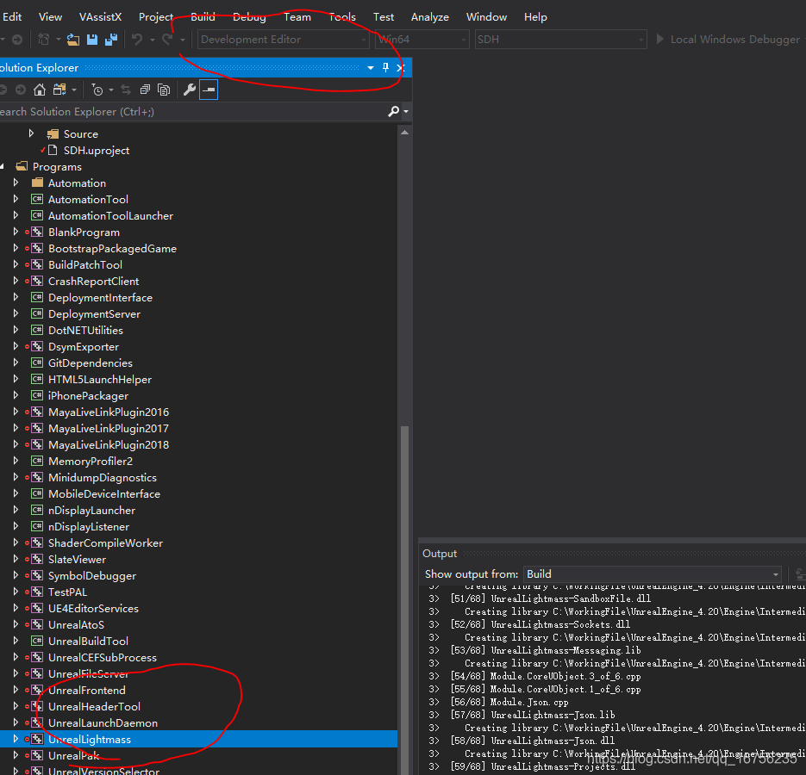Select the MayaLiveLinkPlugin2017 project
Viewport: 806px width, 775px height.
point(109,428)
